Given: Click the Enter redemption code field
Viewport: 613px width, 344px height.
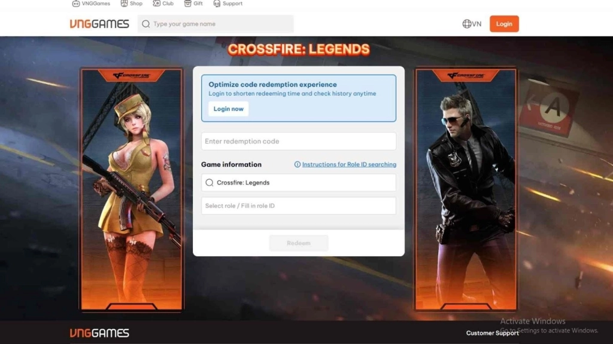Looking at the screenshot, I should click(x=298, y=141).
